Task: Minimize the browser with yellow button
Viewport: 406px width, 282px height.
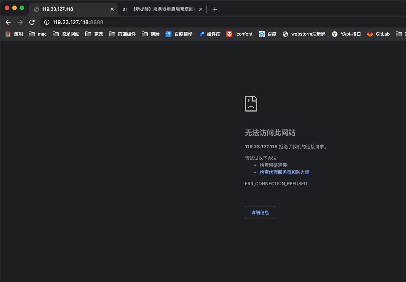Action: pos(14,8)
